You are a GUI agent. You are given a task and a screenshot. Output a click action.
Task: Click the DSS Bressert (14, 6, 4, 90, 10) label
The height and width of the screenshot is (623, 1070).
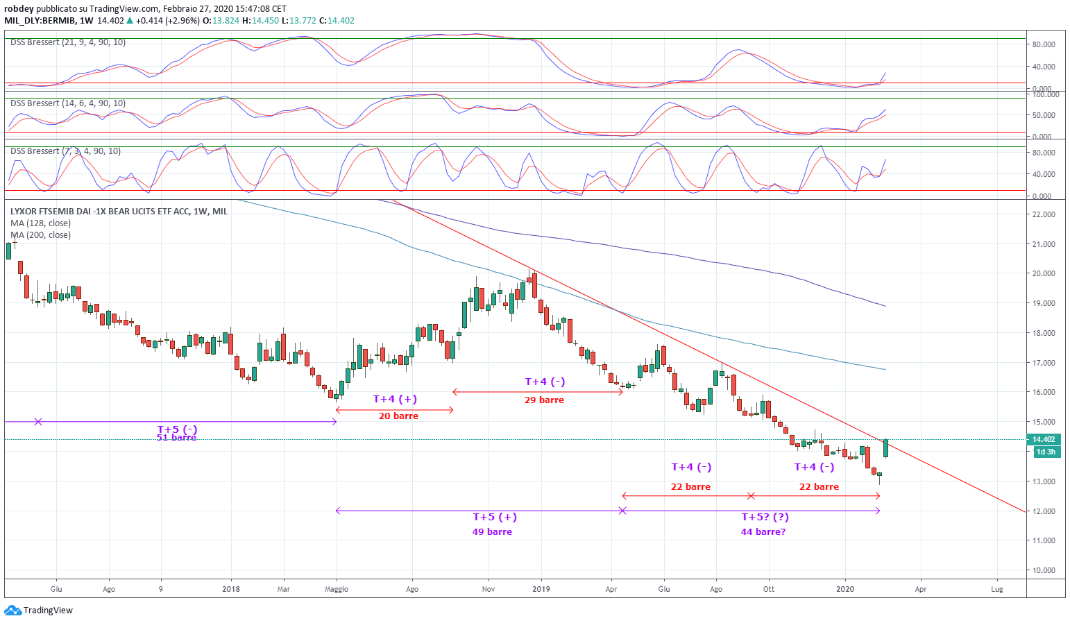click(x=68, y=103)
